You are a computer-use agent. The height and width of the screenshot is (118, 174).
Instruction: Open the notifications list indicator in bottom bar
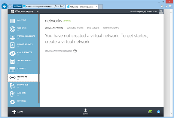tap(150, 112)
